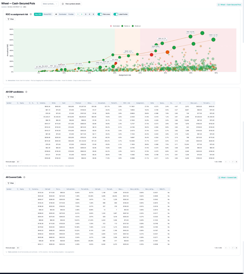Viewport: 244px width, 274px height.
Task: Open ROC + risk column options menu
Action: (134, 103)
